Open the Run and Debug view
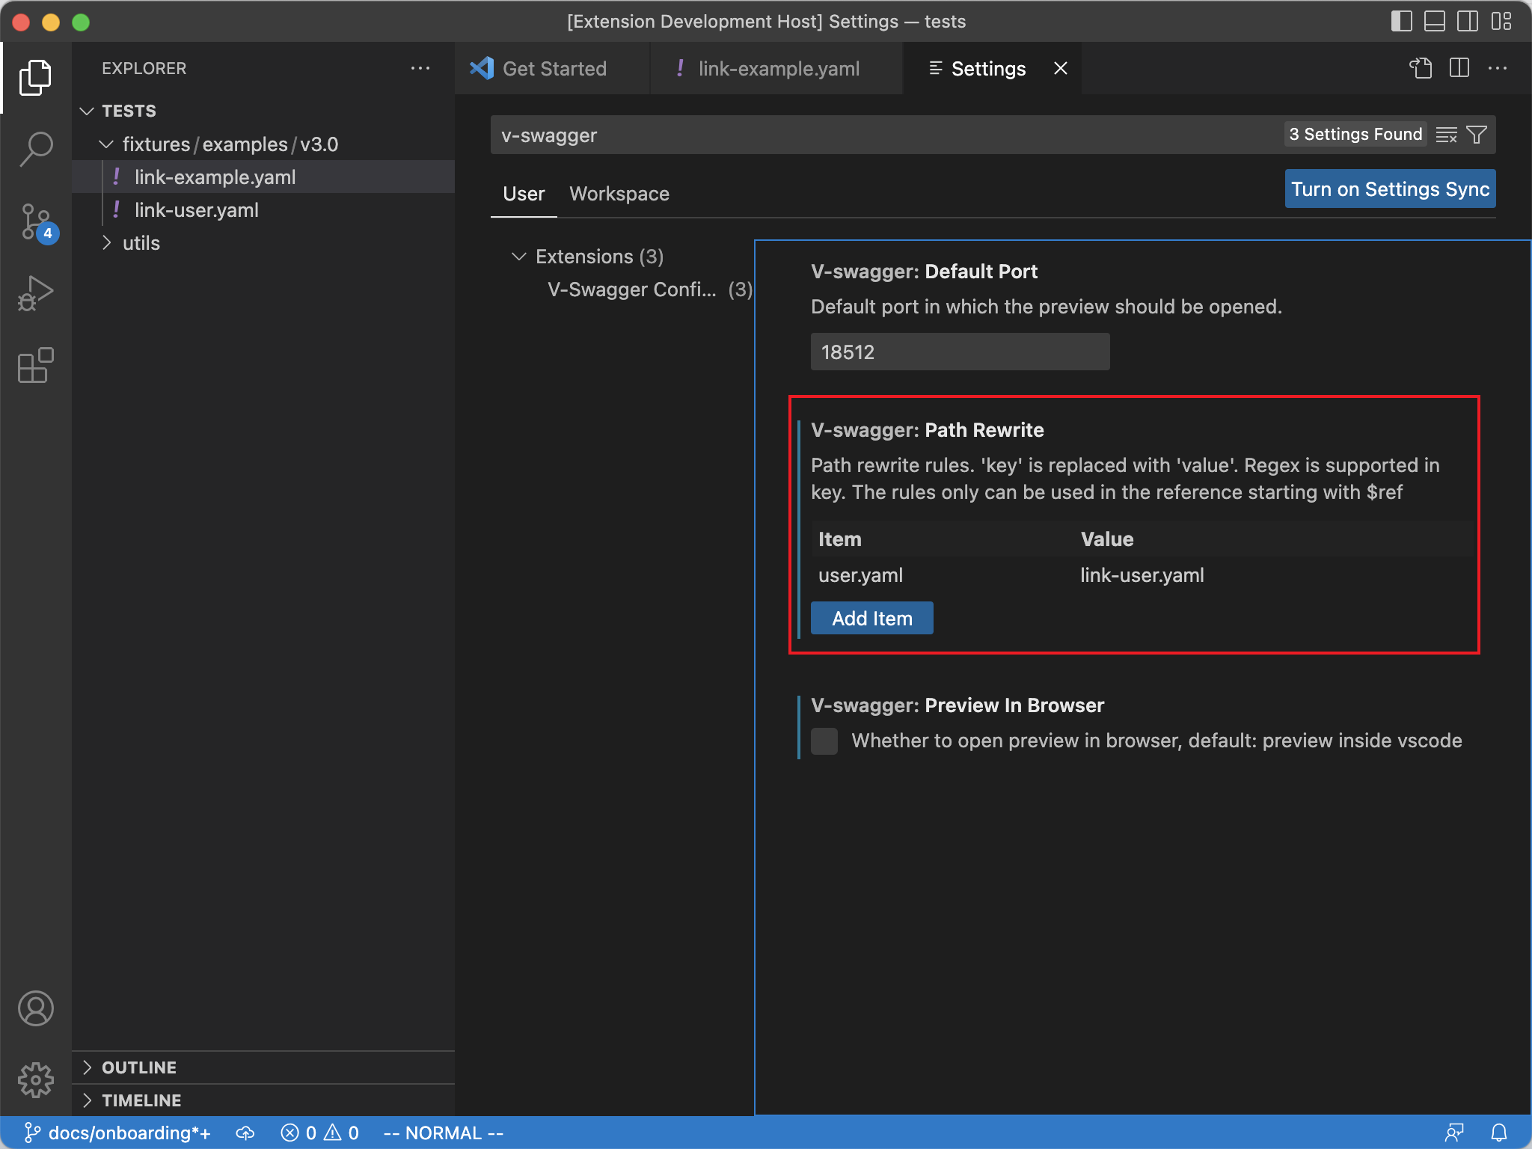This screenshot has height=1149, width=1532. tap(35, 293)
